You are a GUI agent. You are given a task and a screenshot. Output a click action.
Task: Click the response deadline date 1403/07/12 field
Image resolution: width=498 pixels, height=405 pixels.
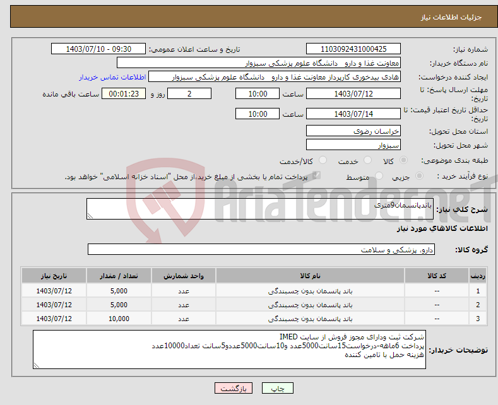(353, 93)
